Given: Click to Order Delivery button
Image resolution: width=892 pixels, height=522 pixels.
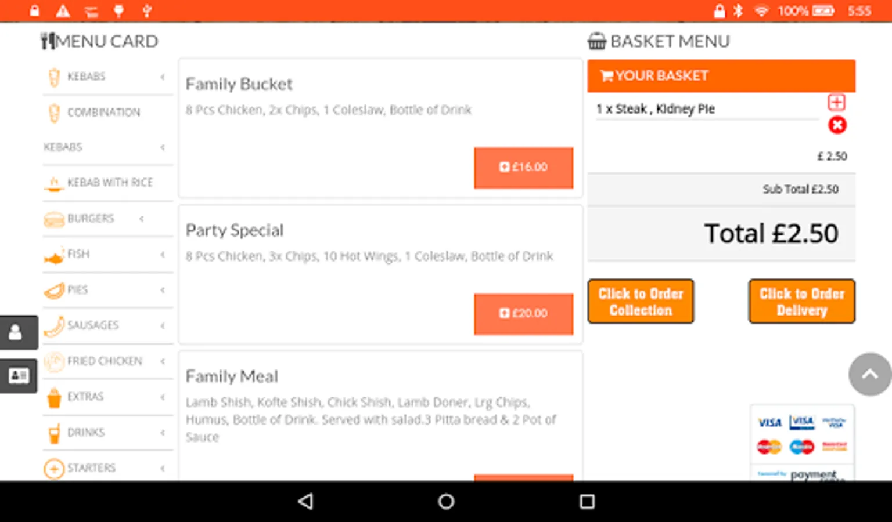Looking at the screenshot, I should [801, 302].
